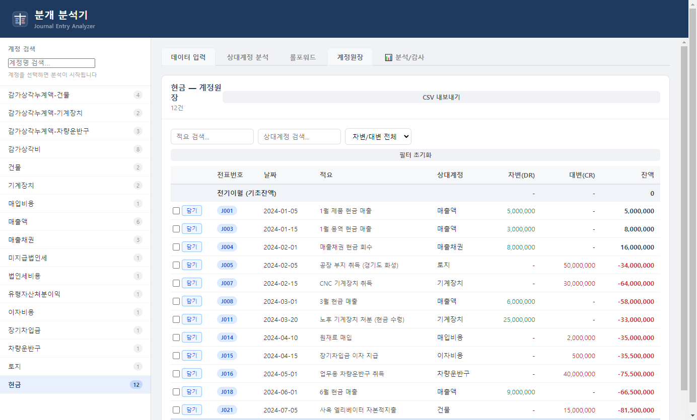Image resolution: width=697 pixels, height=420 pixels.
Task: Add J018 entry with 담기 button
Action: point(192,392)
